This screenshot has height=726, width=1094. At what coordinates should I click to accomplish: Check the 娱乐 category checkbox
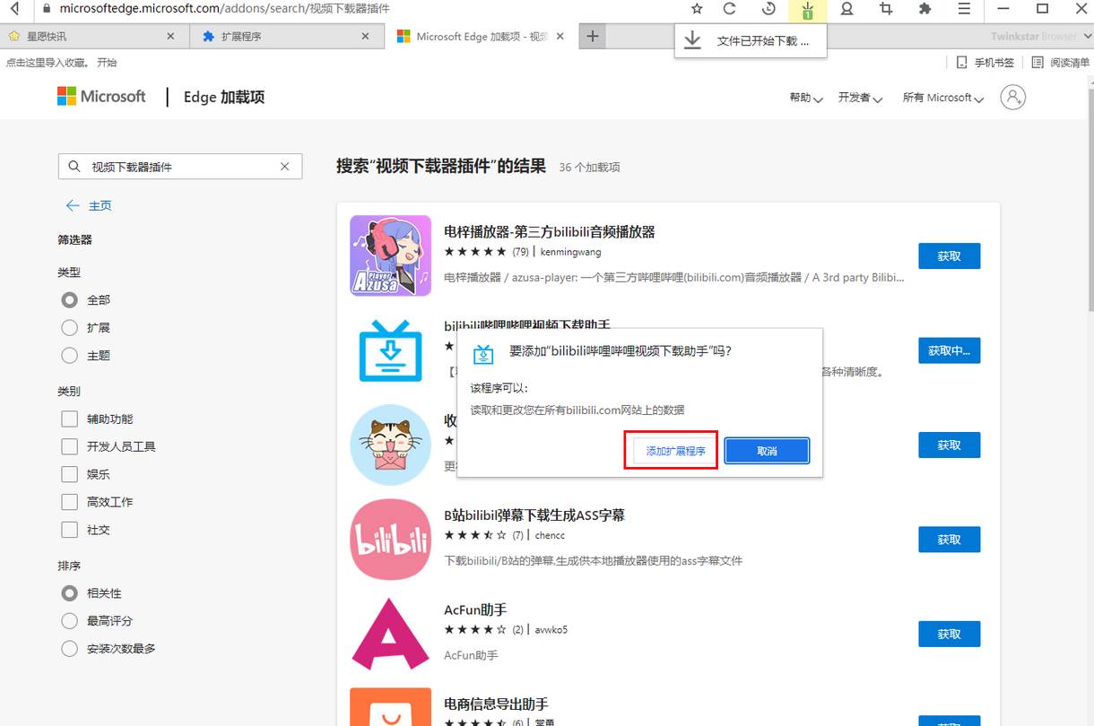pyautogui.click(x=69, y=474)
